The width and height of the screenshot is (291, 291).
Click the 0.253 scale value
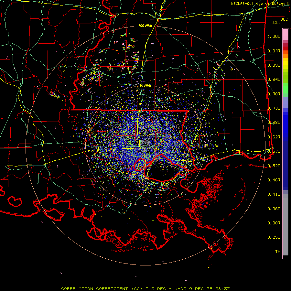[274, 237]
